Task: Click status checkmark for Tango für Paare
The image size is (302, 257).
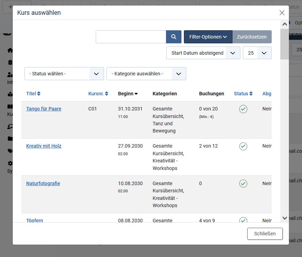Action: tap(243, 109)
